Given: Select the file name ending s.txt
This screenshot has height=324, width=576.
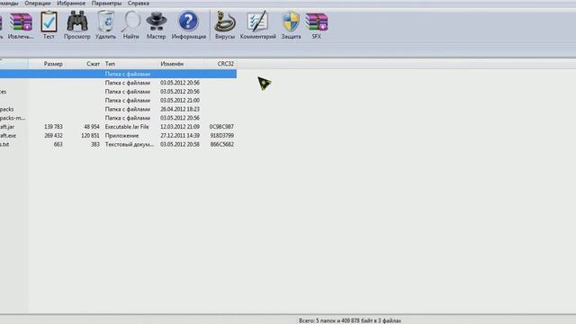Looking at the screenshot, I should click(x=4, y=144).
